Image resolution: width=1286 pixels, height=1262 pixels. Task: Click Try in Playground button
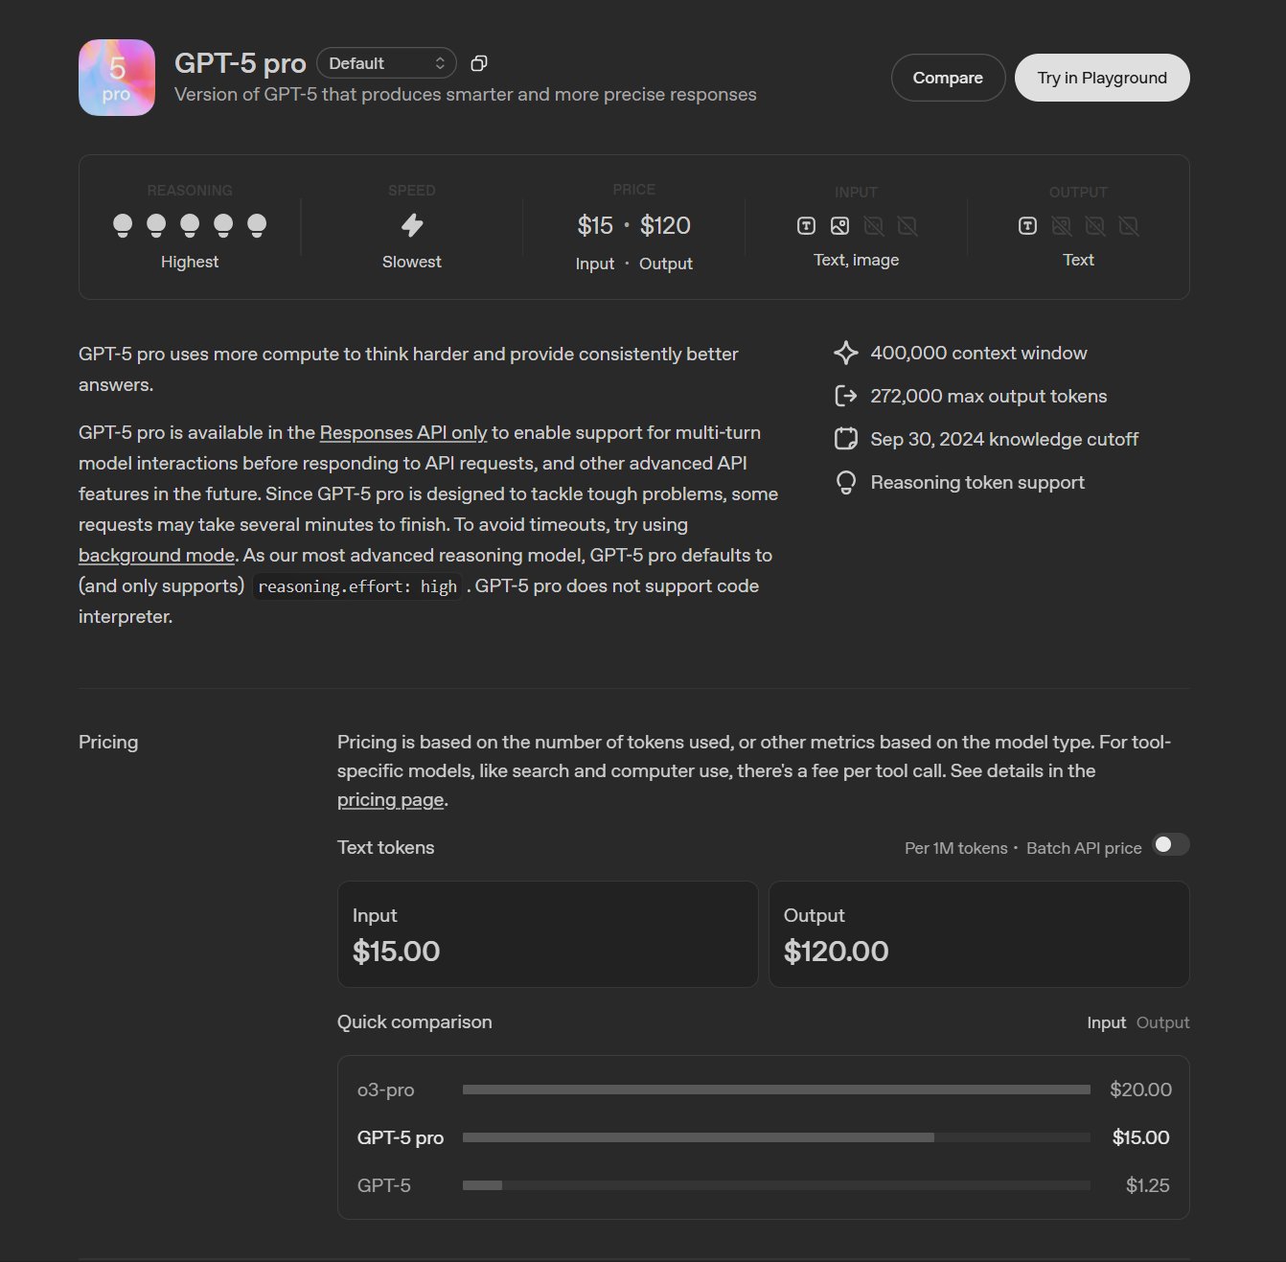pos(1102,78)
